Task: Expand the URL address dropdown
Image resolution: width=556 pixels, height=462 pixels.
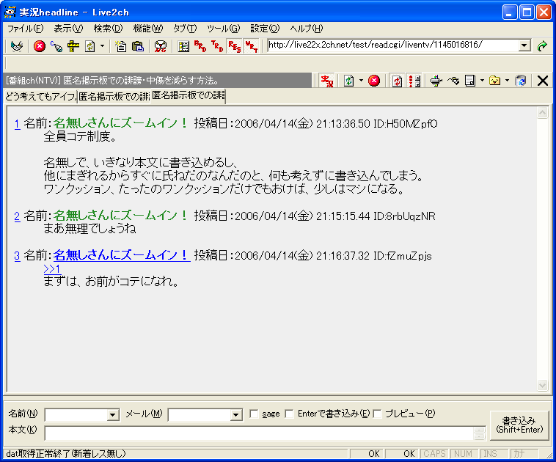Action: 524,45
